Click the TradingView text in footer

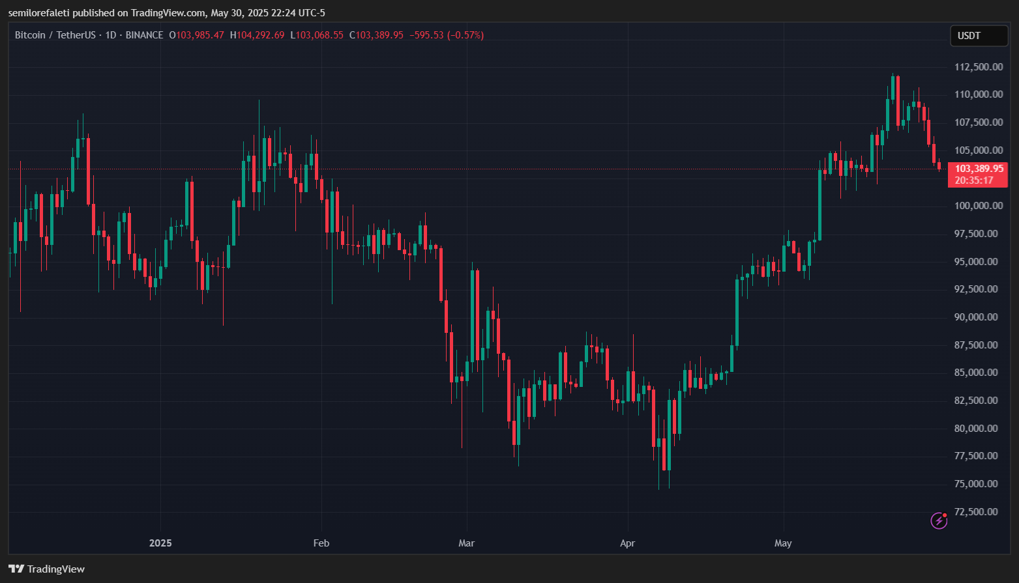pyautogui.click(x=56, y=569)
